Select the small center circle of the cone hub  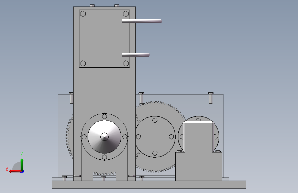[104, 137]
